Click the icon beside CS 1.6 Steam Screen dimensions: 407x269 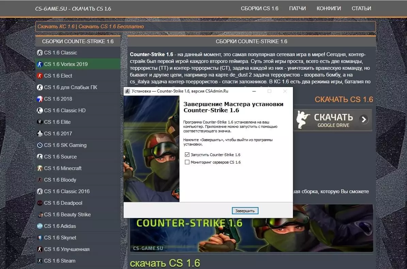(40, 261)
